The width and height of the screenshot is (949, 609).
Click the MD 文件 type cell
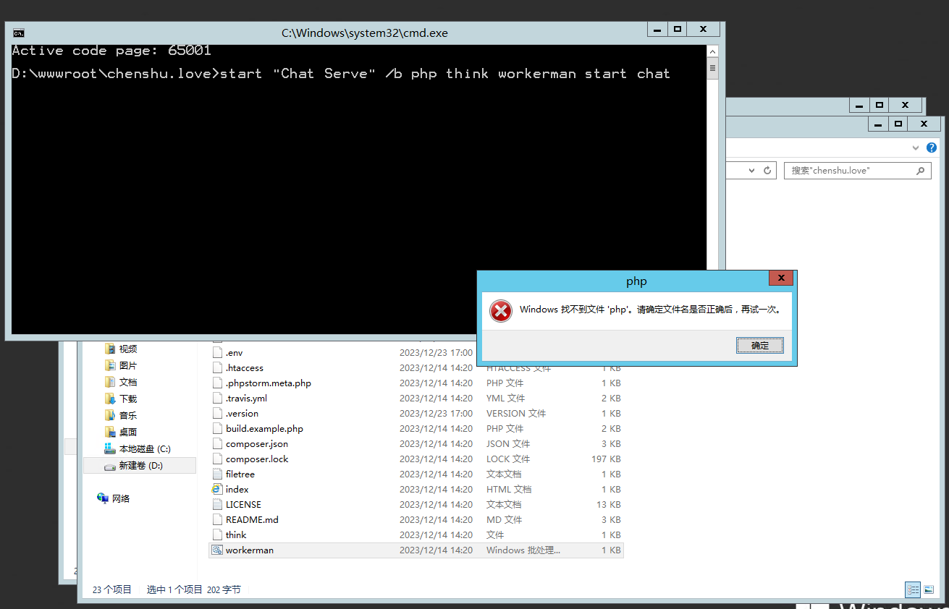point(504,520)
